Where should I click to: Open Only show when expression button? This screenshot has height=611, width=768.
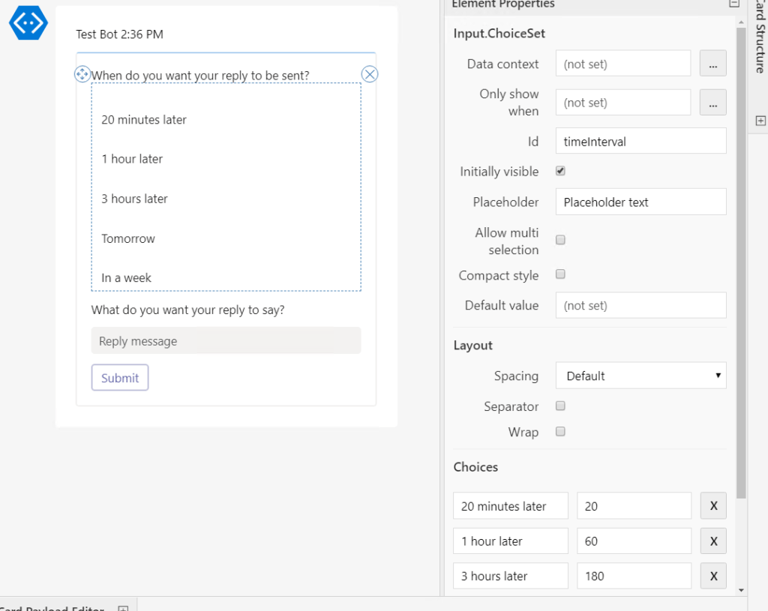712,102
